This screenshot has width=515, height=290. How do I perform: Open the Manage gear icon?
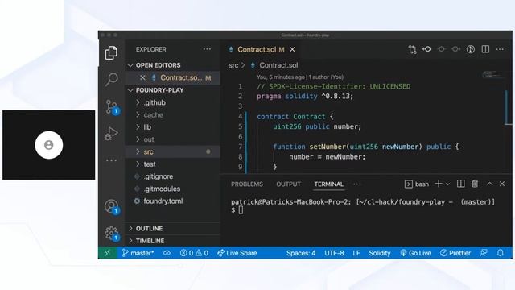(112, 234)
